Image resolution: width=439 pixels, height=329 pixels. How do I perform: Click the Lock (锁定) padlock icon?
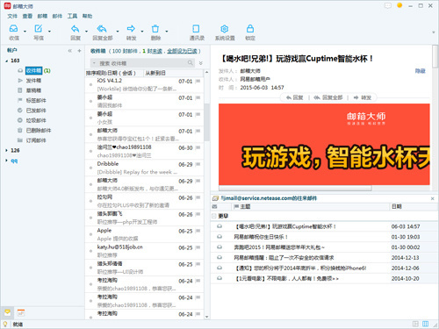[250, 29]
